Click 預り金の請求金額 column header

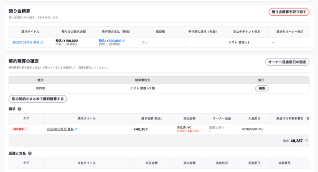click(x=74, y=32)
